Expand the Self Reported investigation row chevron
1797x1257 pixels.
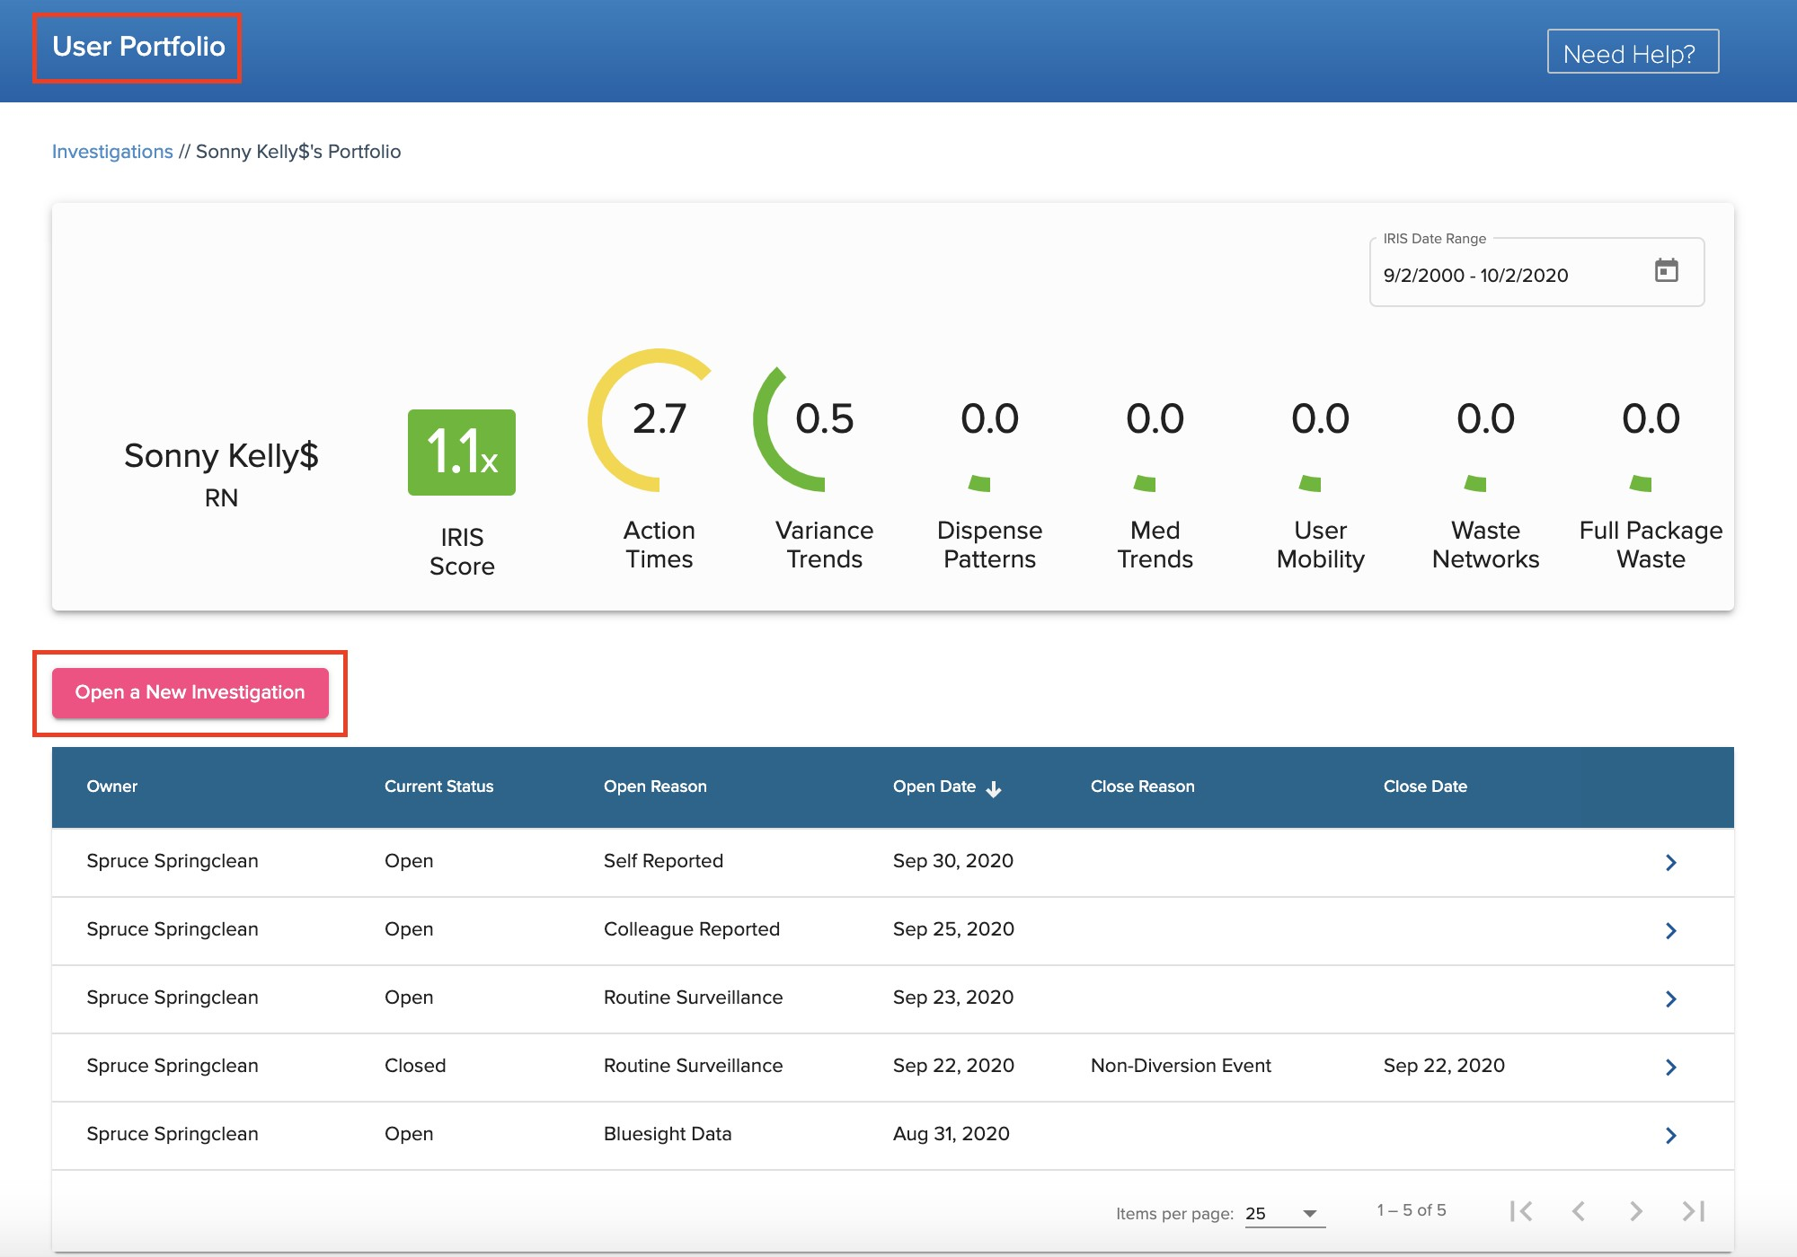click(1670, 862)
